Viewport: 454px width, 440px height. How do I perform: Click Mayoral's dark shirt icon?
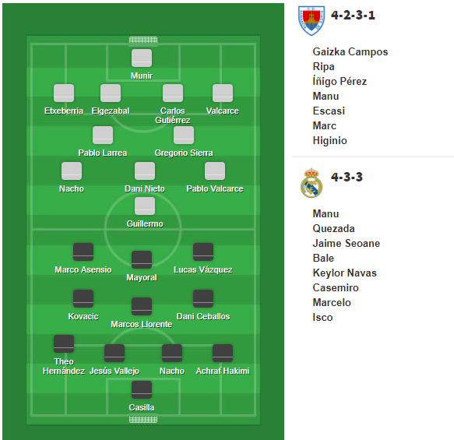point(142,259)
